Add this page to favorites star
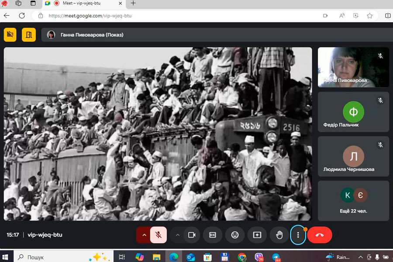Viewport: 393px width, 262px height. pyautogui.click(x=369, y=16)
